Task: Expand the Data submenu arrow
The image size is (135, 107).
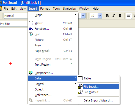Action: click(75, 78)
